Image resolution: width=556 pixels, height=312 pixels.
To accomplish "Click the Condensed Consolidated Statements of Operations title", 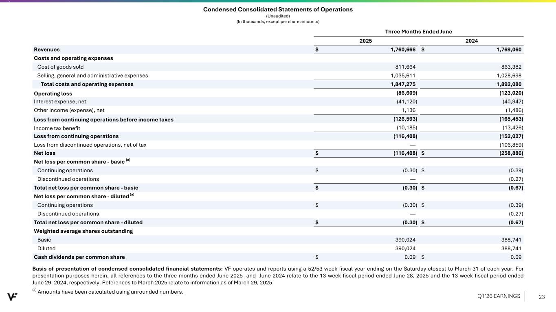I will point(278,9).
